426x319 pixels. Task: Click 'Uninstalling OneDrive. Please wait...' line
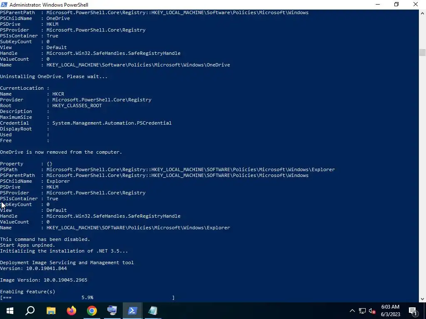(x=54, y=76)
